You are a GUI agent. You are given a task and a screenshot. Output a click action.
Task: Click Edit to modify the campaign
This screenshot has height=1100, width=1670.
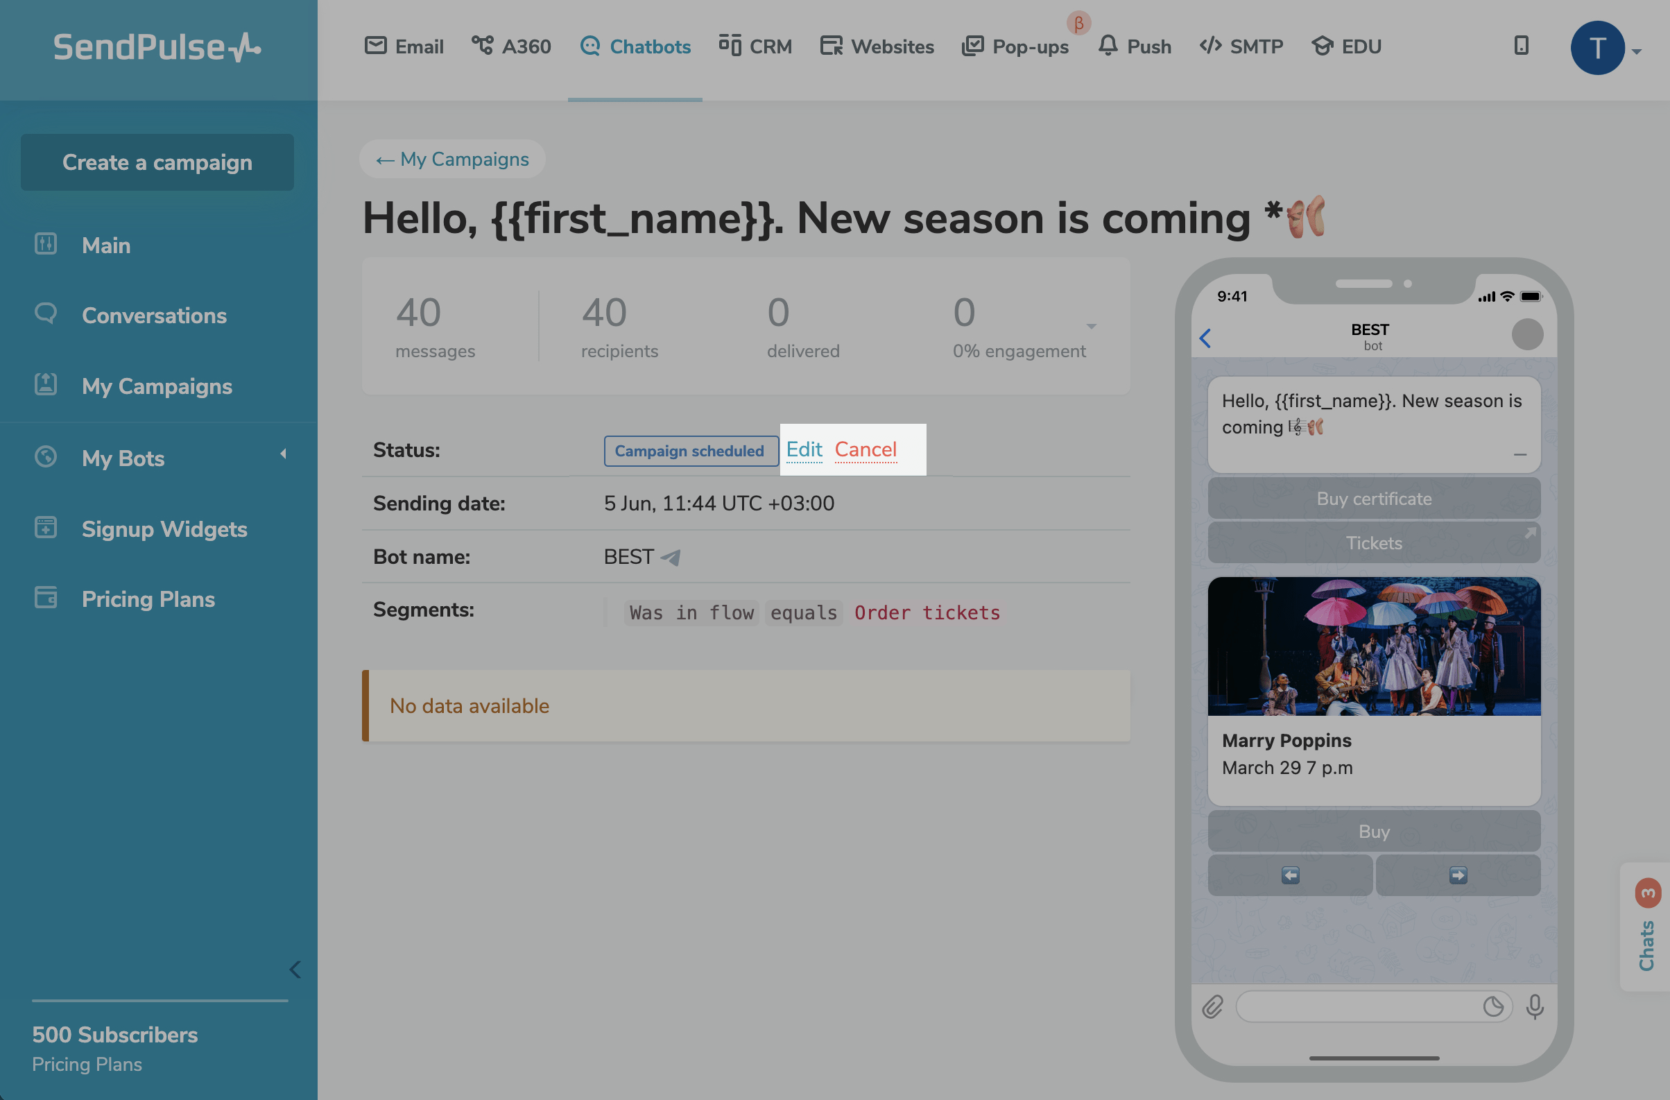click(x=805, y=449)
